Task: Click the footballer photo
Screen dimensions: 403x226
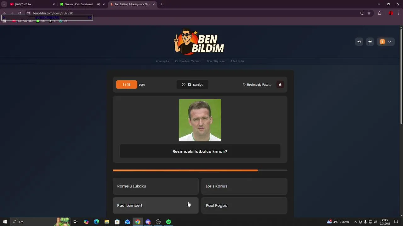Action: (x=200, y=120)
